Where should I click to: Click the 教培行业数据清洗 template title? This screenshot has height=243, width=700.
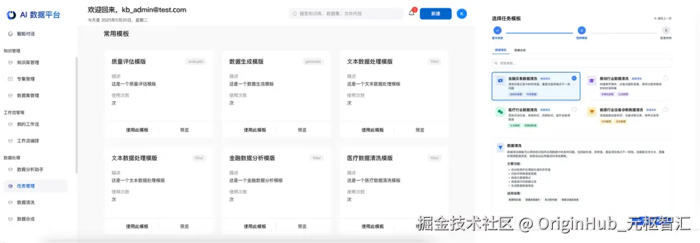point(614,78)
